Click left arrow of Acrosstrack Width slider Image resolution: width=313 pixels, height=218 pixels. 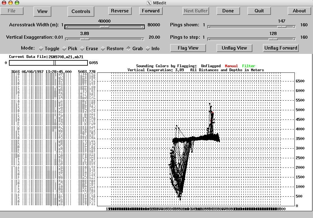[x=67, y=27]
